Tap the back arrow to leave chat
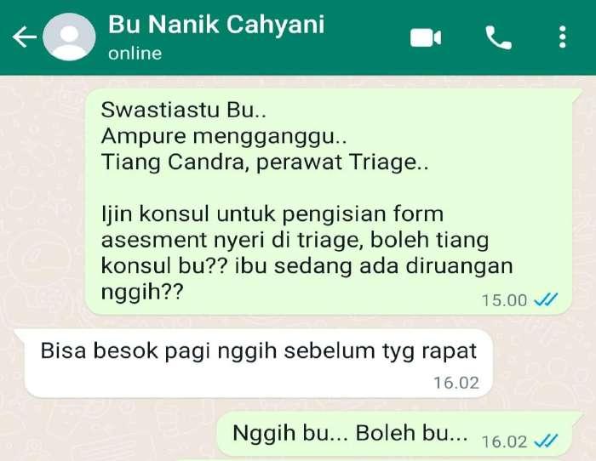This screenshot has width=596, height=461. [25, 37]
